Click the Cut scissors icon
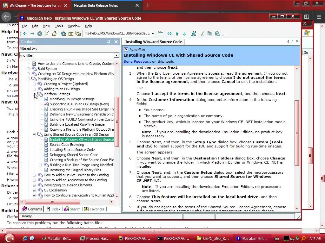Screen dimensions: 325x243 [202, 34]
